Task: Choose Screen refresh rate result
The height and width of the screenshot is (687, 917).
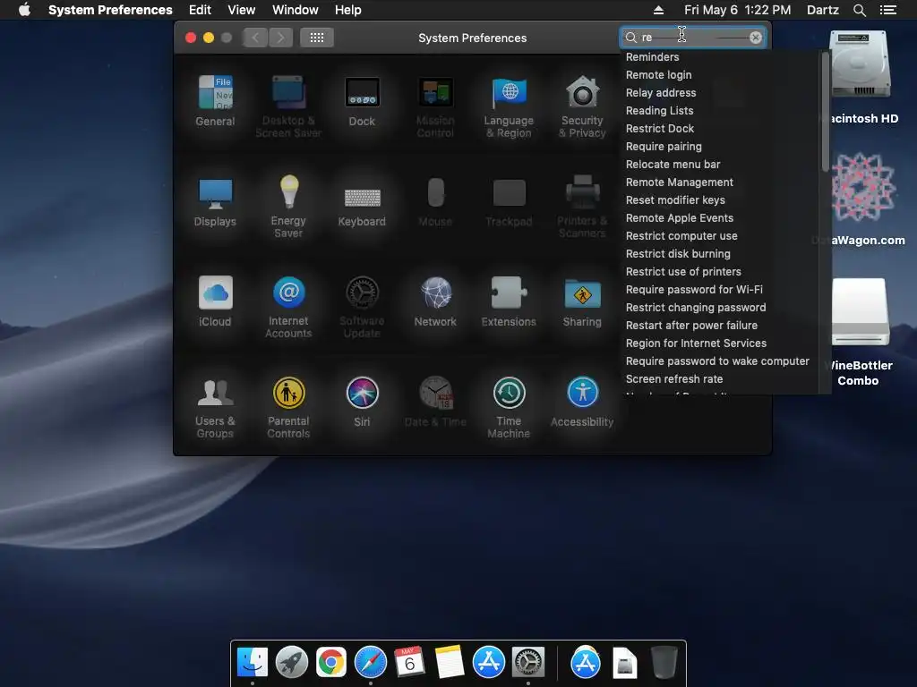Action: 674,379
